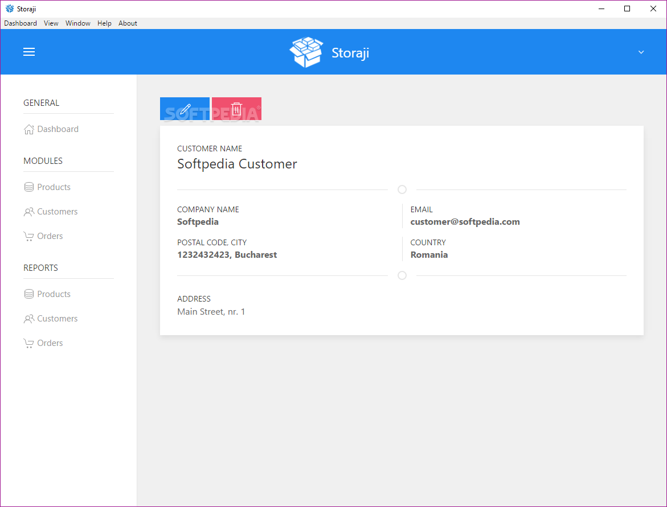Screen dimensions: 667x507
Task: Maximize the Storaji window
Action: 627,9
